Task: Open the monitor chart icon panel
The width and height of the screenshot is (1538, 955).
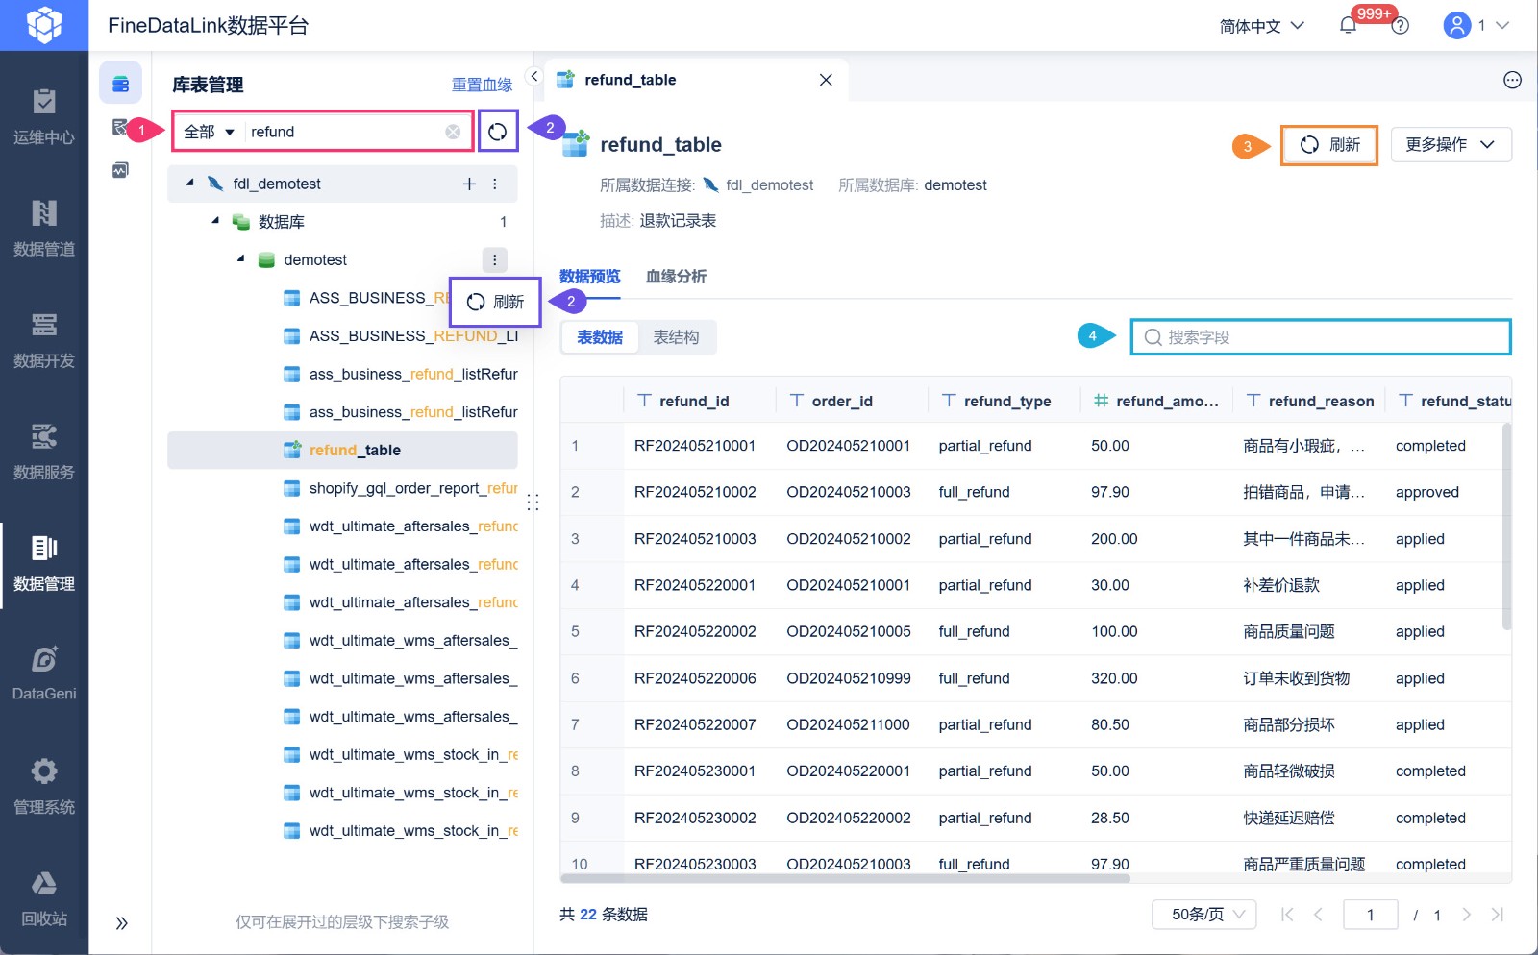Action: point(120,170)
